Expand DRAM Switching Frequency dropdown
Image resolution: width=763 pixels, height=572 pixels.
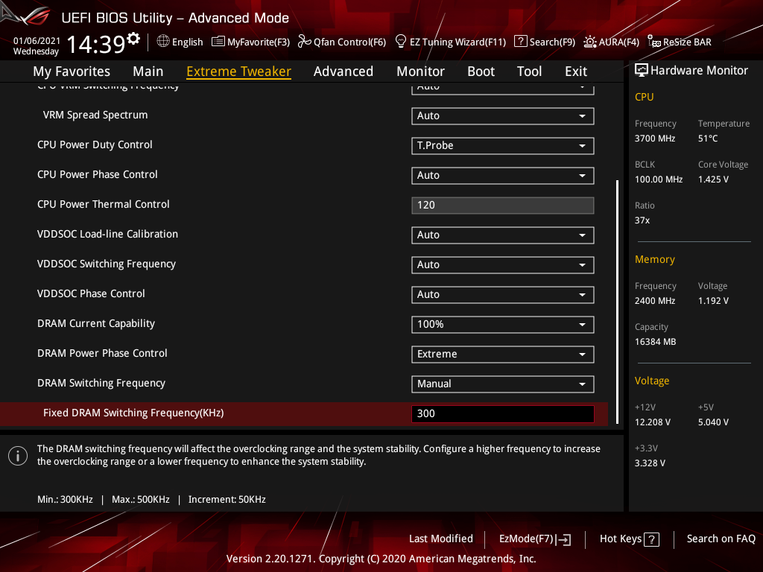[x=503, y=384]
